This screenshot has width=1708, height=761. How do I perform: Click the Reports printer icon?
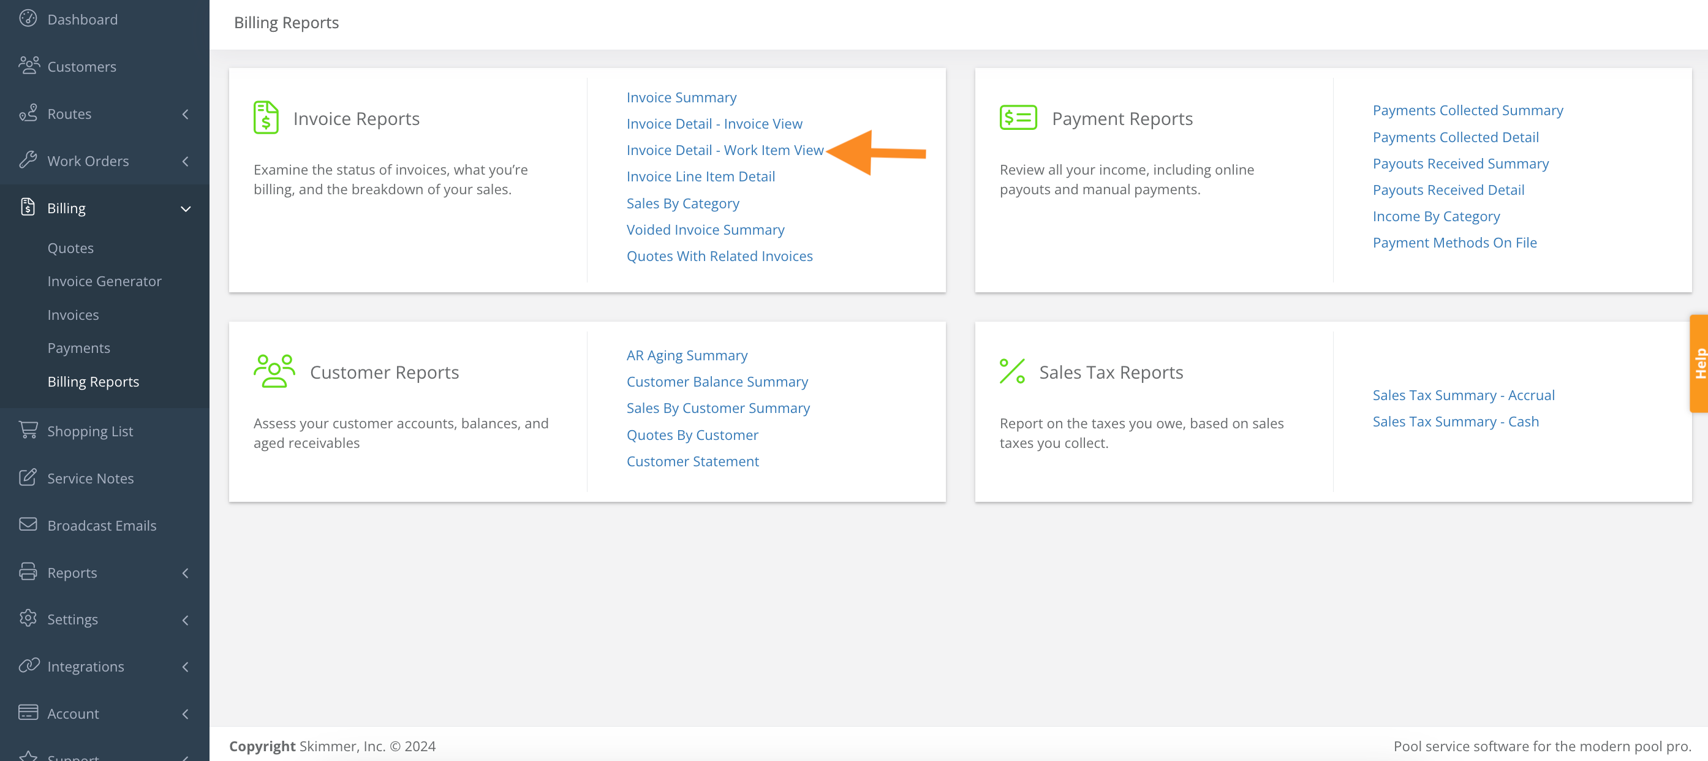click(28, 572)
